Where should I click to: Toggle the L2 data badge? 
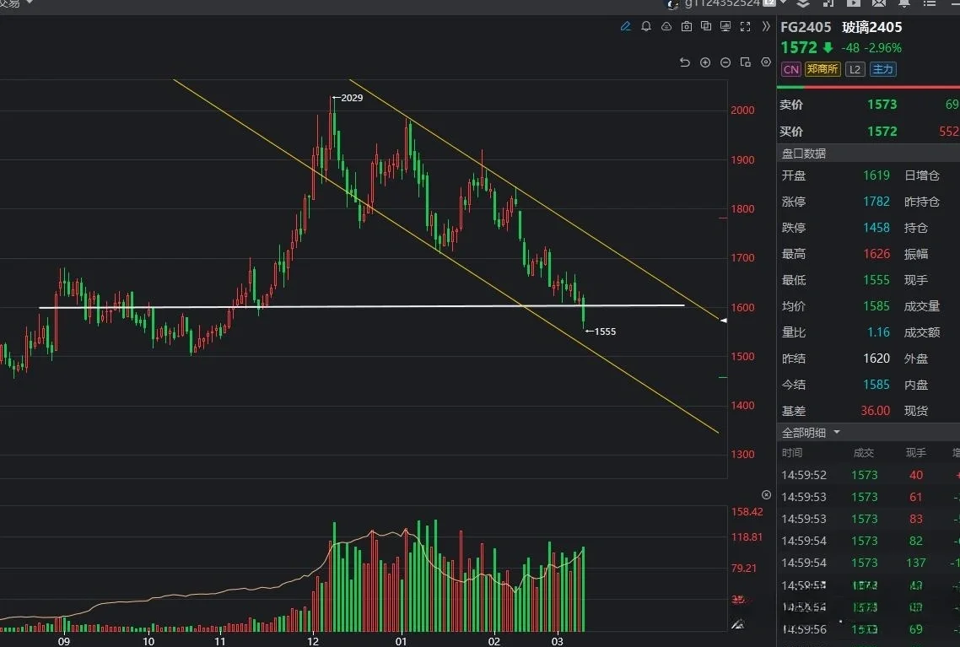tap(855, 69)
